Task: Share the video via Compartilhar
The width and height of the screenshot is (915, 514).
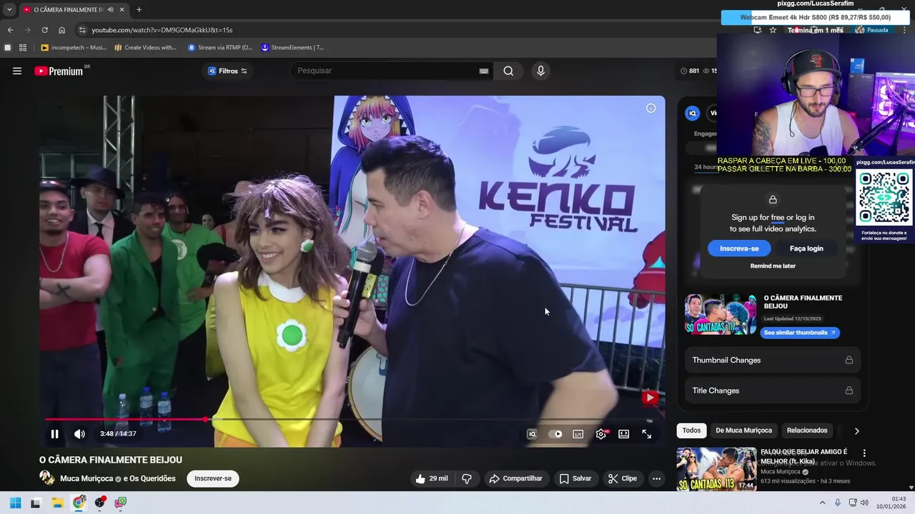Action: 515,478
